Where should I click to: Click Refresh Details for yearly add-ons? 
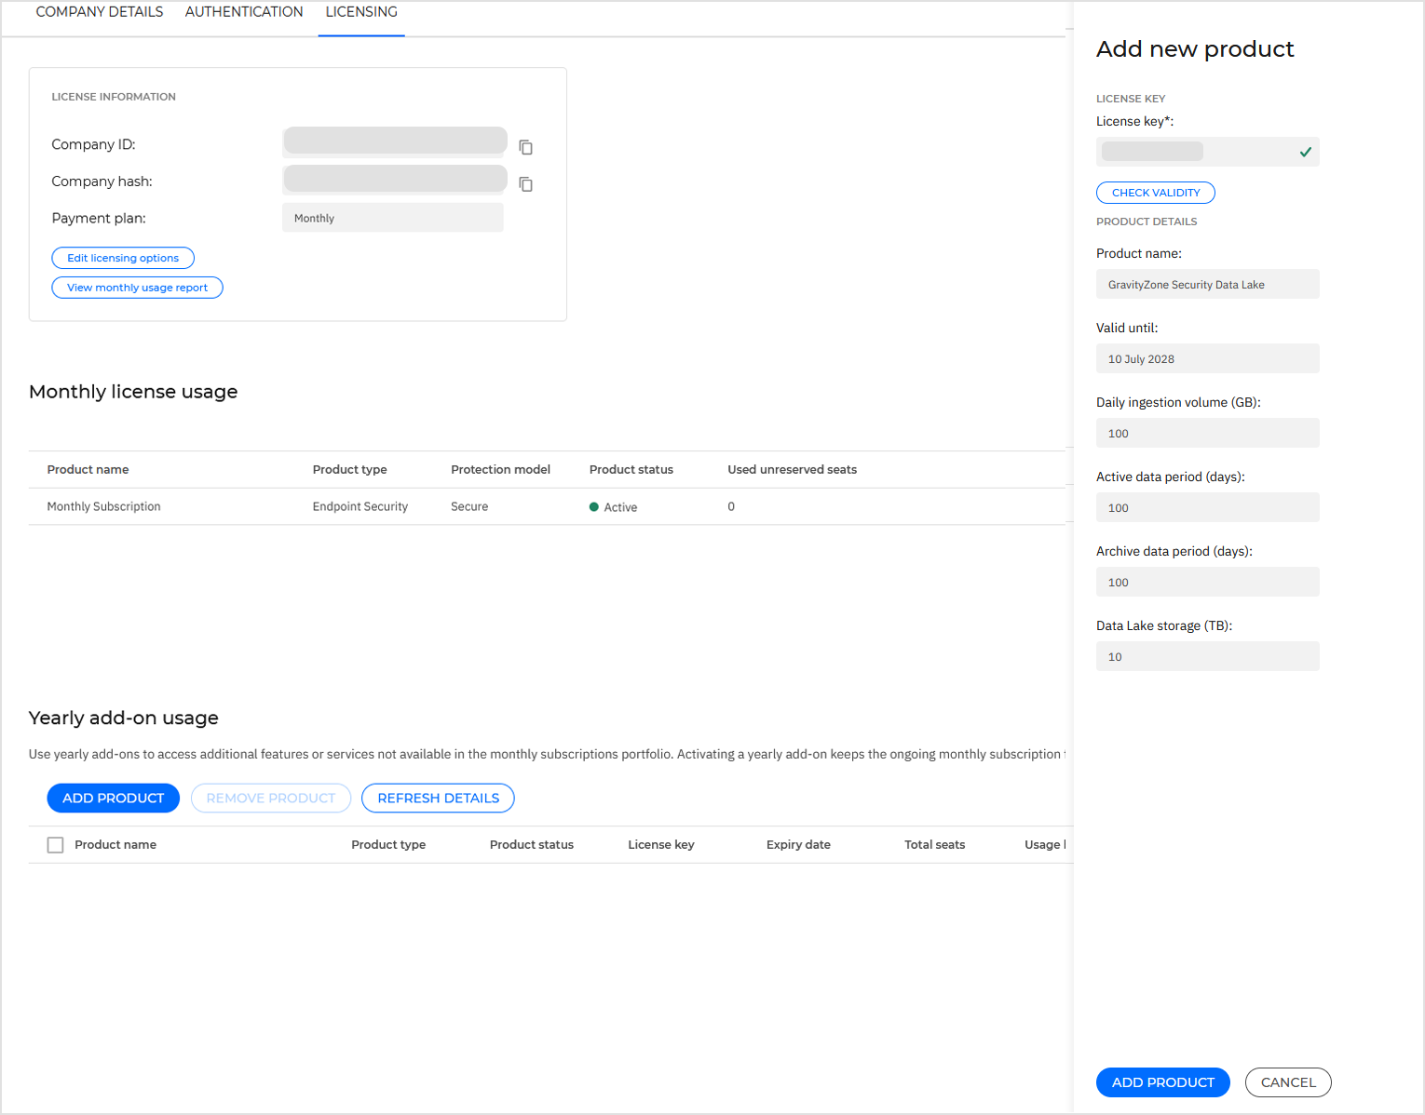(438, 798)
